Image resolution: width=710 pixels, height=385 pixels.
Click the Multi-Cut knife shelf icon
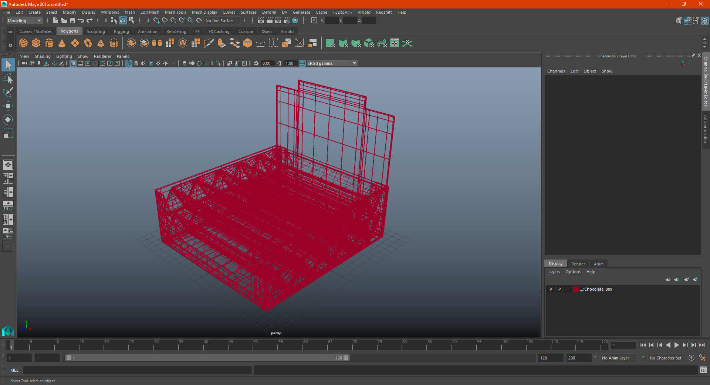click(209, 43)
